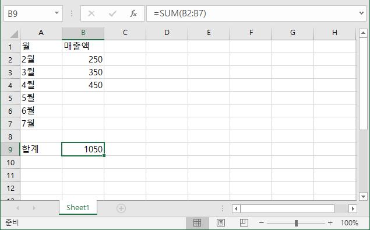Image resolution: width=370 pixels, height=230 pixels.
Task: Click the Insert Function fx icon
Action: (133, 13)
